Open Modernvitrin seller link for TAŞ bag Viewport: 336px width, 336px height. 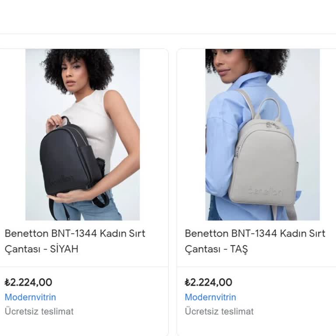210,297
